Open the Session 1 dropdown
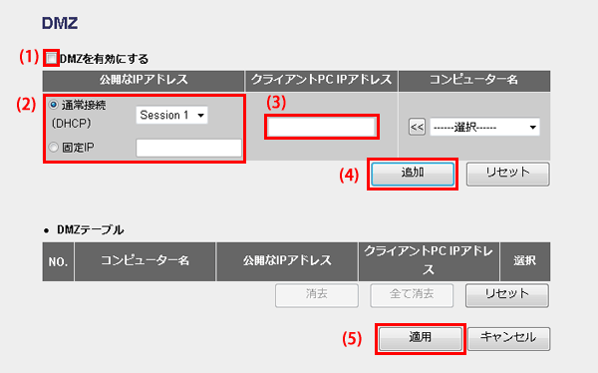 pos(172,115)
